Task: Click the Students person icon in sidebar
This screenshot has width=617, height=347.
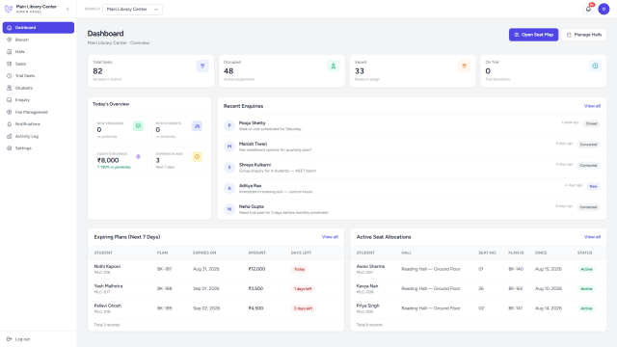Action: click(10, 88)
